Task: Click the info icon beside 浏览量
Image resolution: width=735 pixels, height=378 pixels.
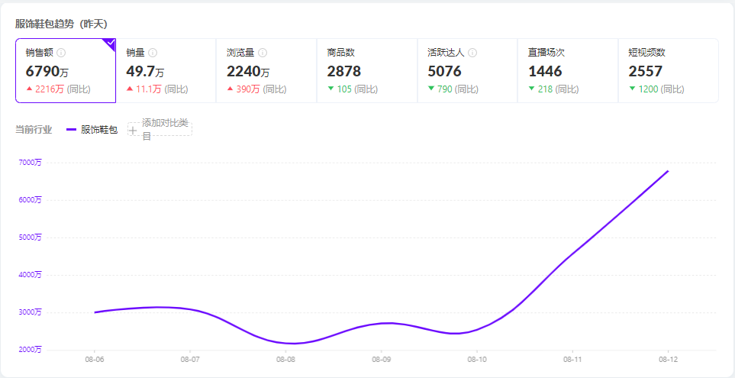Action: pyautogui.click(x=263, y=53)
